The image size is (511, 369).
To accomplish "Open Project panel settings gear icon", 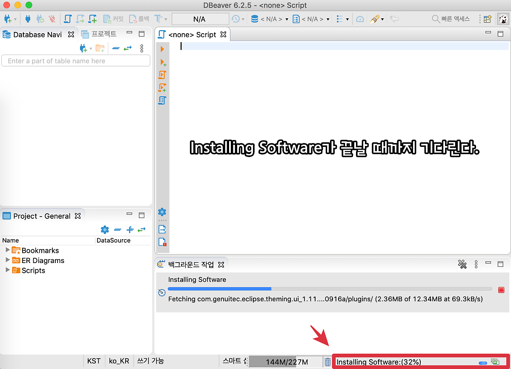I will click(105, 230).
